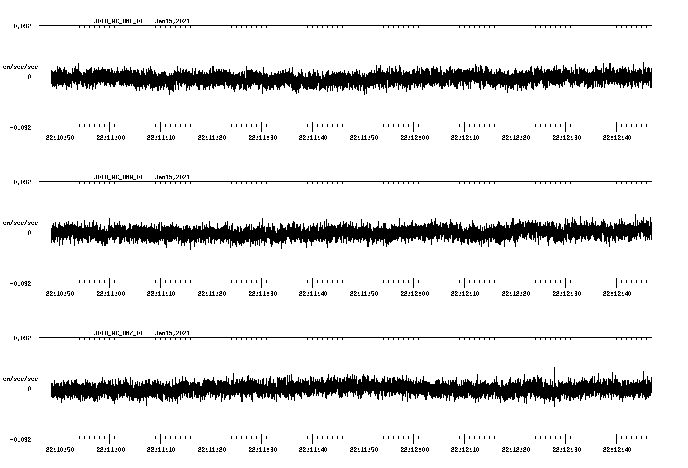Select the 22:10:50 tick label on top axis

coord(60,137)
